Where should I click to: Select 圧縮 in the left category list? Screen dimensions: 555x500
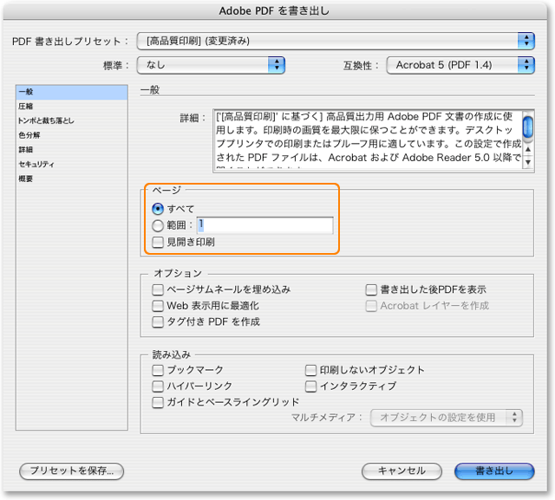pyautogui.click(x=26, y=107)
